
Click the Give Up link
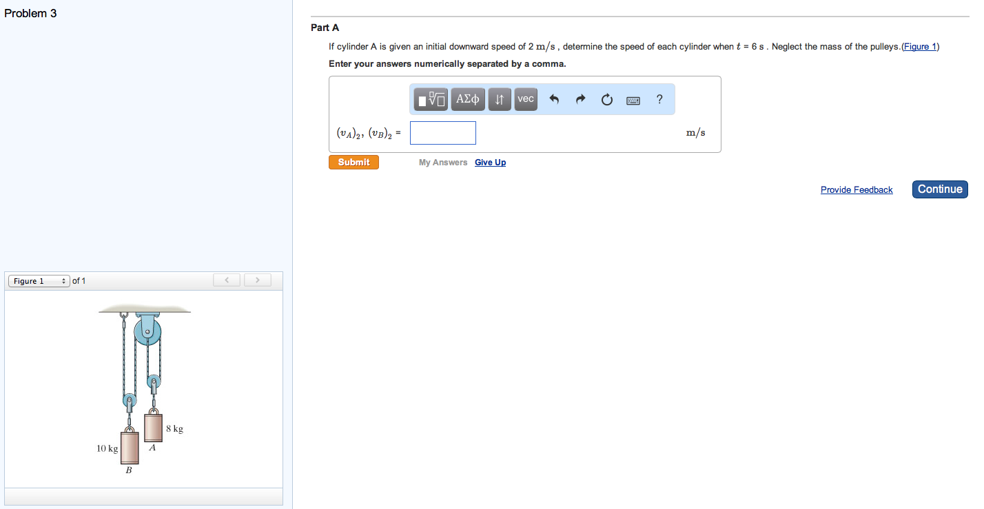490,162
